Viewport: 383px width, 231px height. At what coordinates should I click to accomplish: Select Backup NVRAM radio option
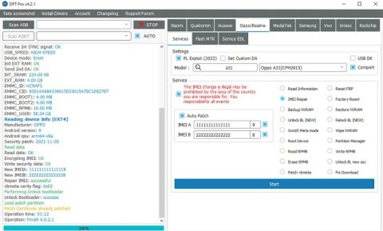coord(282,109)
